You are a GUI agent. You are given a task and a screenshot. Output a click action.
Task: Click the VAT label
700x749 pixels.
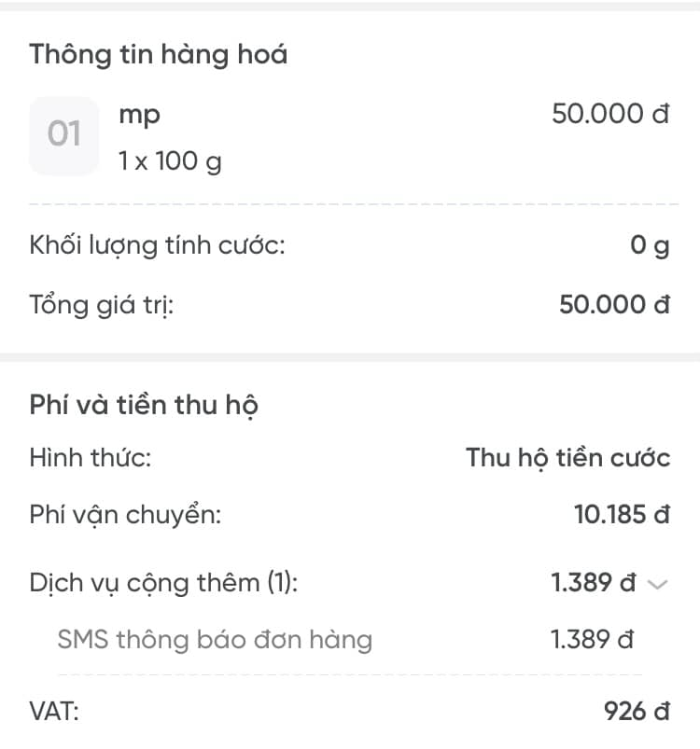(x=54, y=713)
